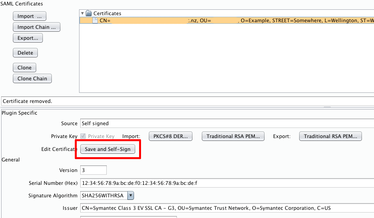Import private key via PKCS#8 DER...
Screen dimensions: 374x218
click(171, 136)
